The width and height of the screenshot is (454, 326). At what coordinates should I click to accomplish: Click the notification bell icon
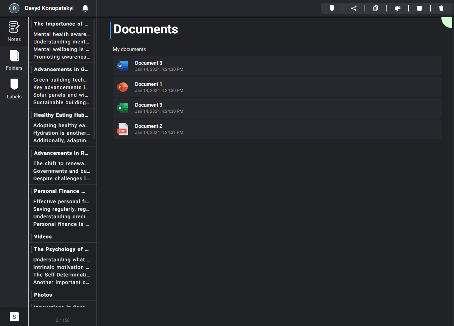pyautogui.click(x=85, y=8)
